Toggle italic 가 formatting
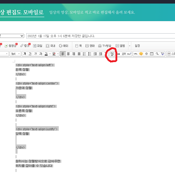 coord(35,54)
